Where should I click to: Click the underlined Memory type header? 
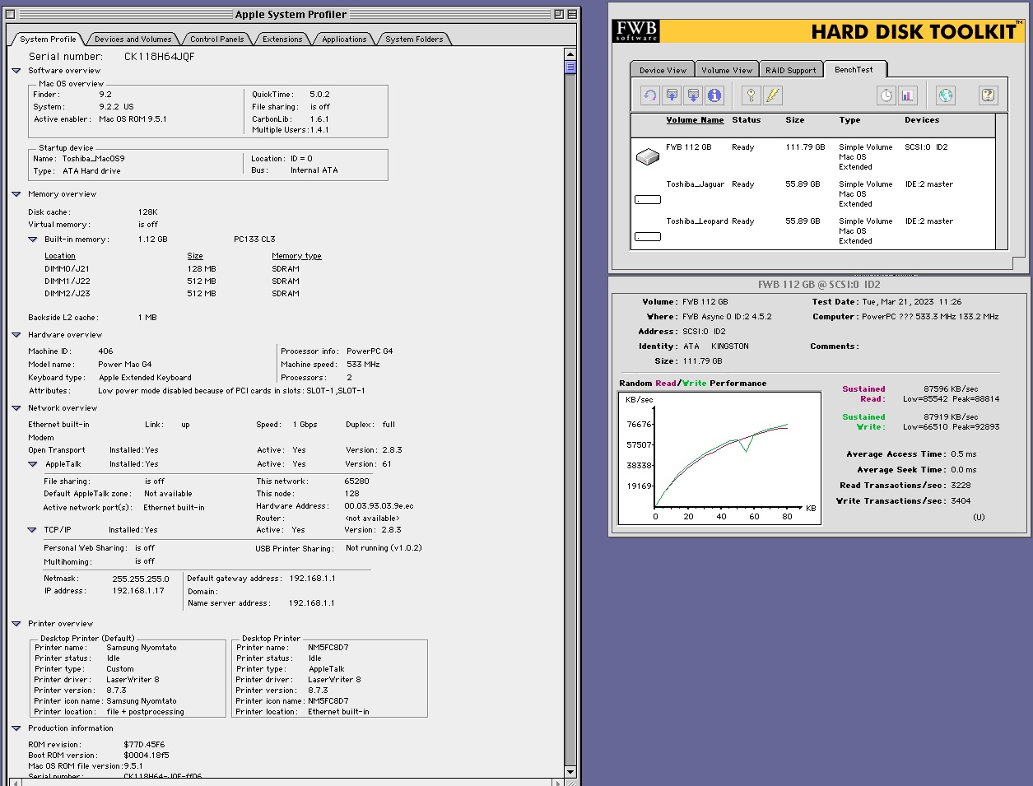(x=296, y=256)
